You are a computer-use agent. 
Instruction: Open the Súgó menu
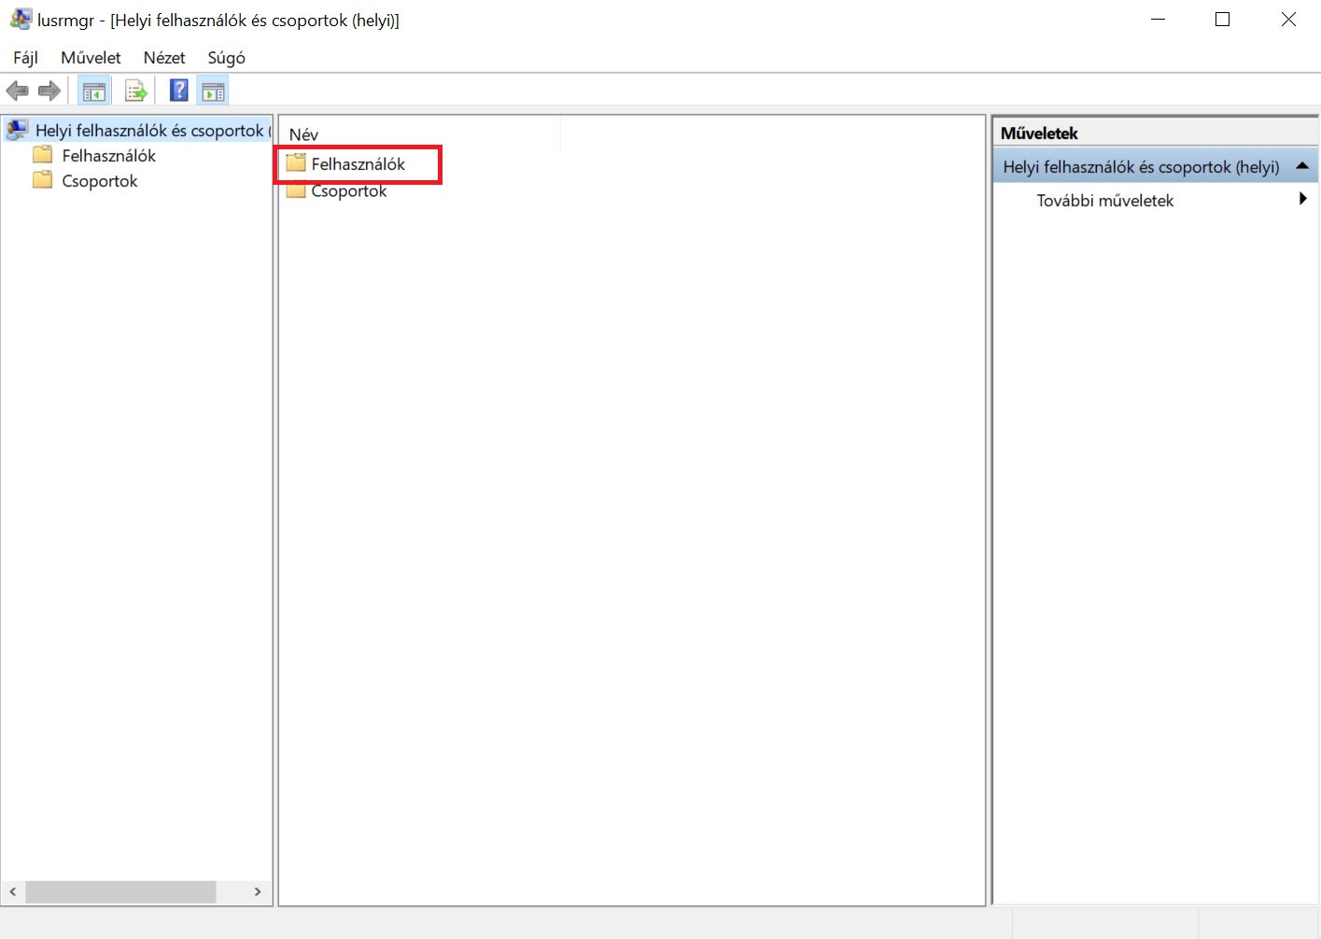click(x=226, y=58)
